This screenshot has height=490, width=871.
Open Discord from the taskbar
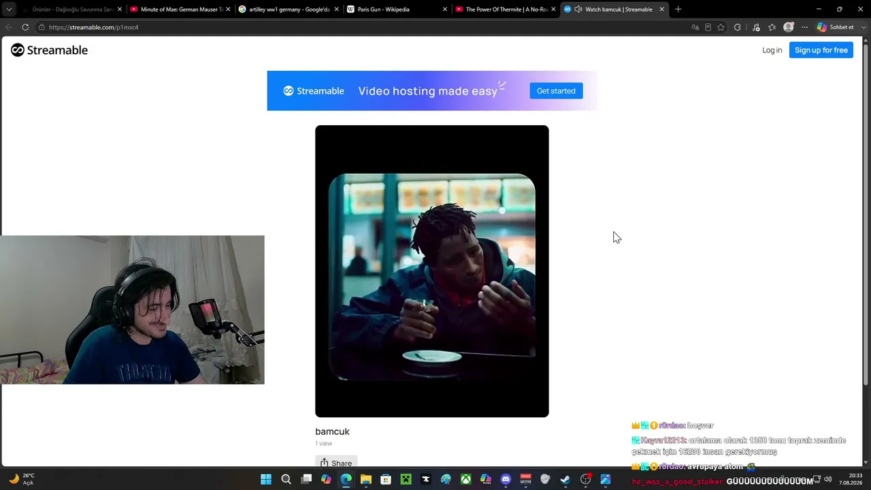pos(506,480)
